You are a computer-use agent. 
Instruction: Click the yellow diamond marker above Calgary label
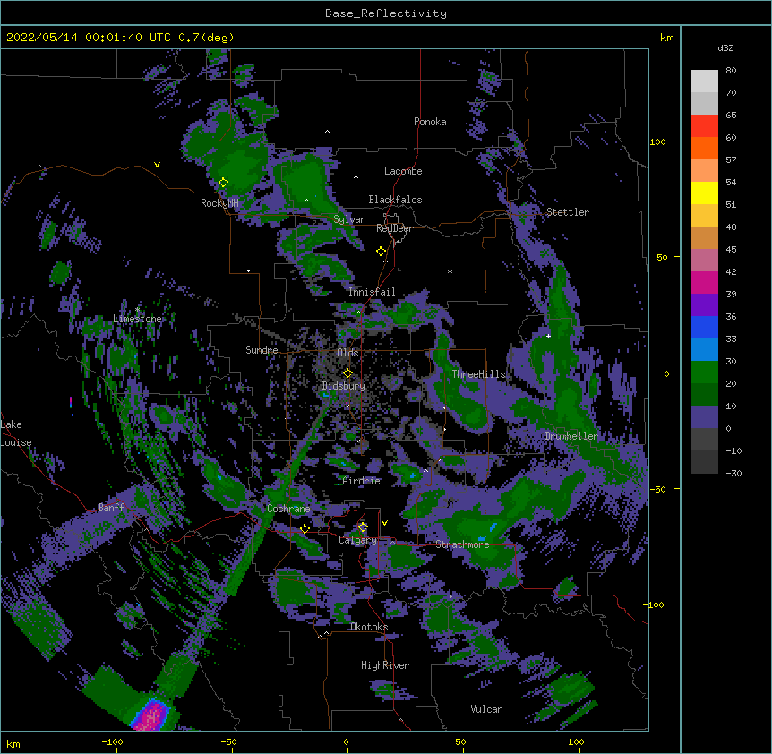363,527
